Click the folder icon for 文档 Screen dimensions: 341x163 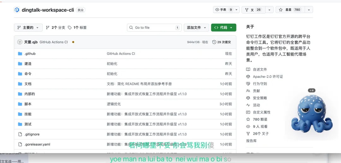[20, 84]
